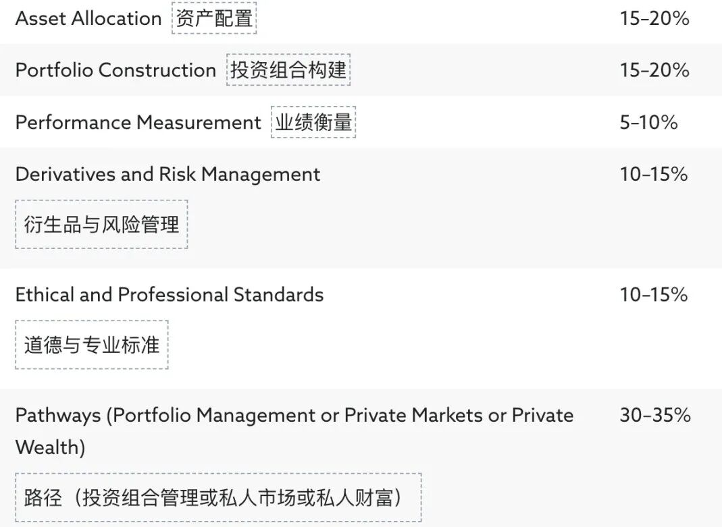Select the 衍生品与风险管理 translation box
722x527 pixels.
tap(101, 224)
